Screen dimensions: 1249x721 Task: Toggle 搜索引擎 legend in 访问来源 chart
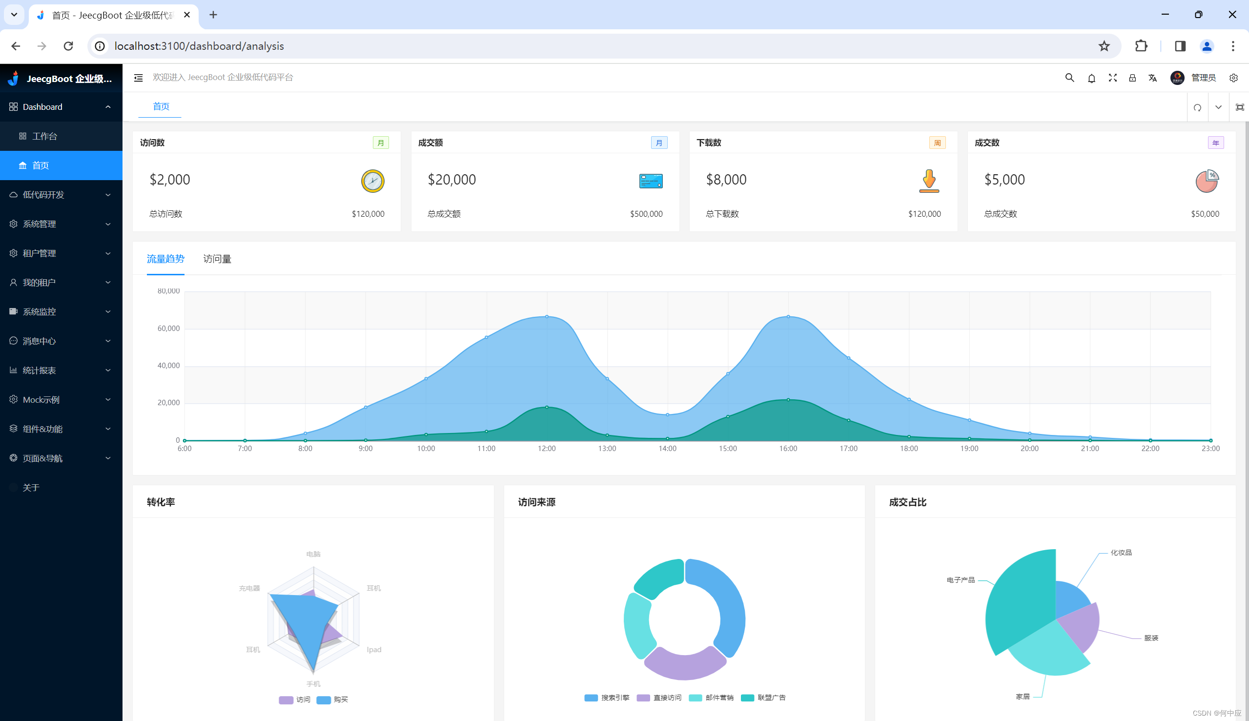coord(606,697)
